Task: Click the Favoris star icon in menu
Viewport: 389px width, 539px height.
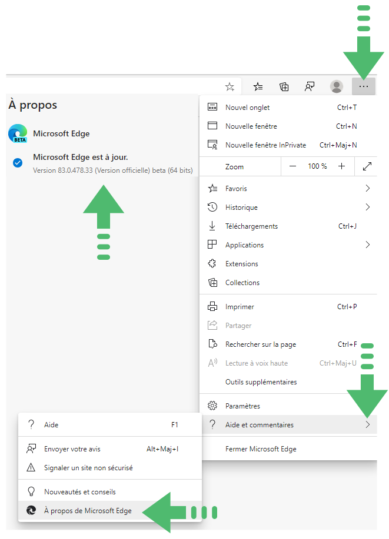Action: [212, 188]
